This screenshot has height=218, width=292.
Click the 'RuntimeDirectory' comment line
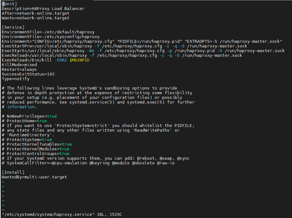coord(28,135)
